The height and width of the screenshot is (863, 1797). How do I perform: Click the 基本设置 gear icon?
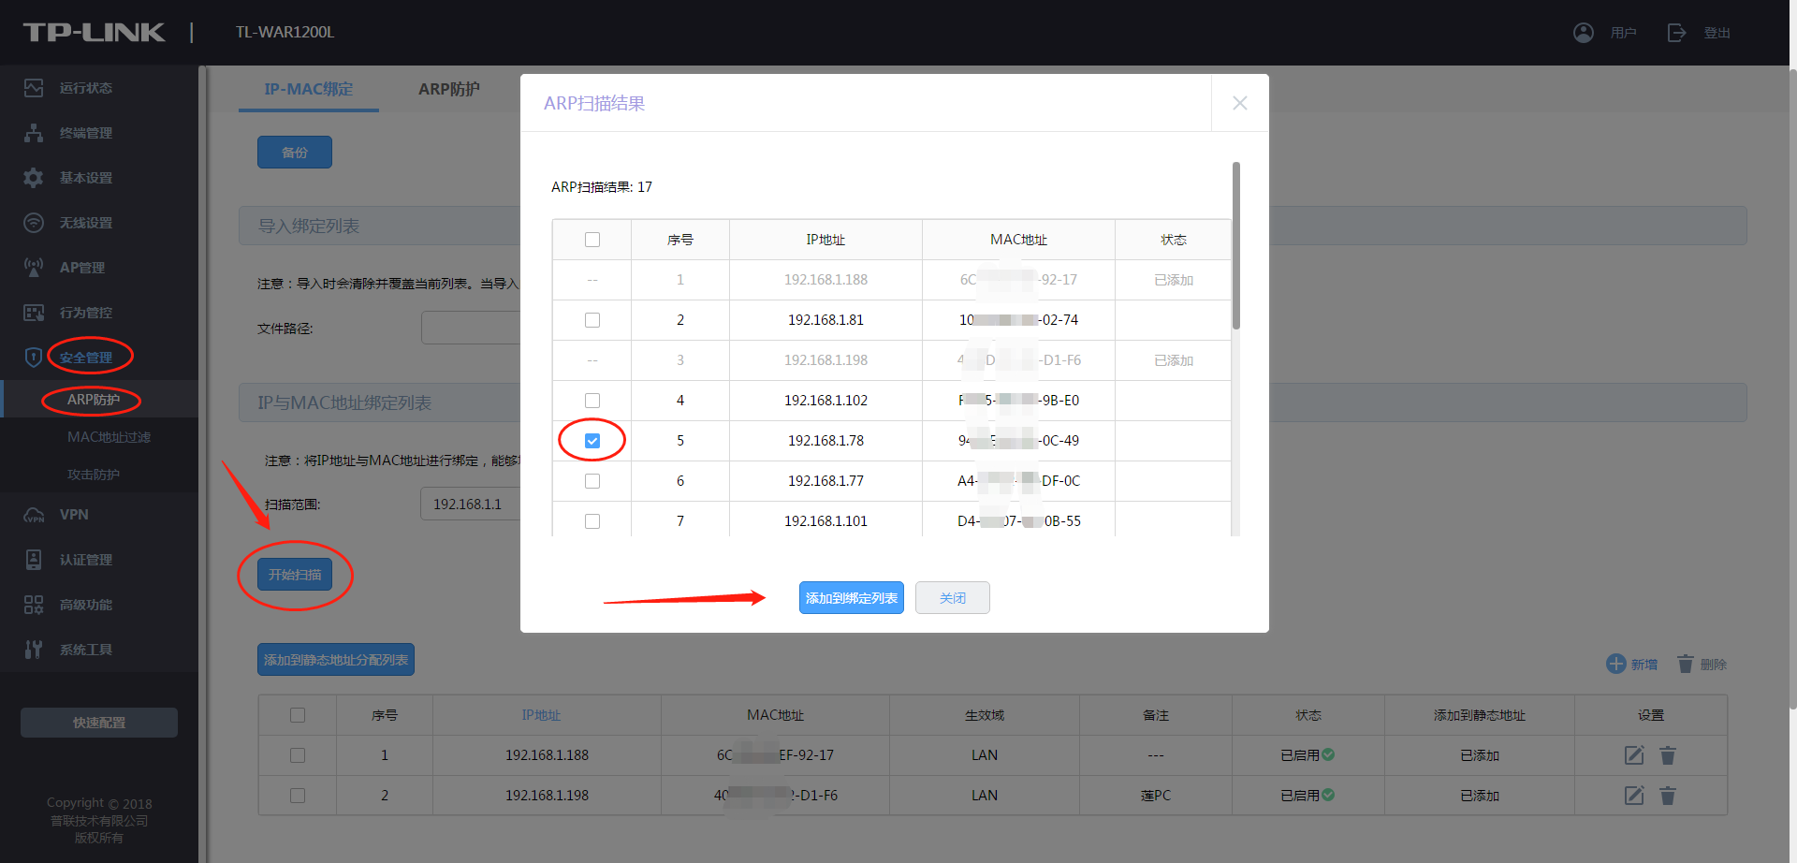(x=34, y=178)
